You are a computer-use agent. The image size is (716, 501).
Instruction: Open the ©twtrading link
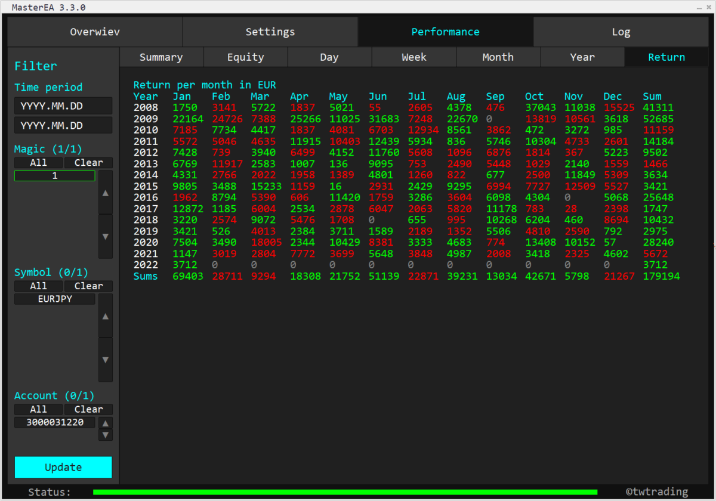[x=658, y=491]
